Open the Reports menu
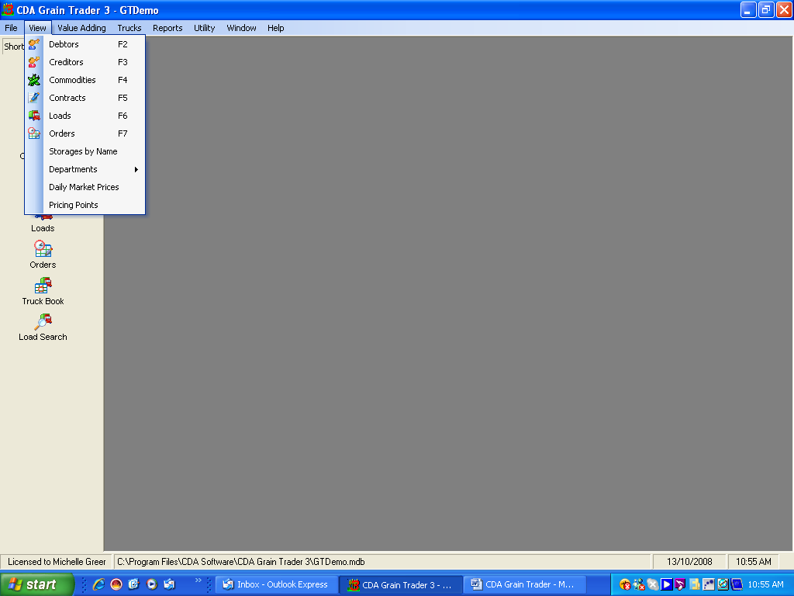The height and width of the screenshot is (596, 794). [167, 28]
